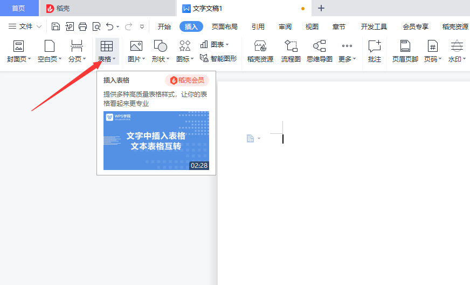Expand the 封面页 dropdown arrow
This screenshot has height=285, width=470.
(x=29, y=59)
